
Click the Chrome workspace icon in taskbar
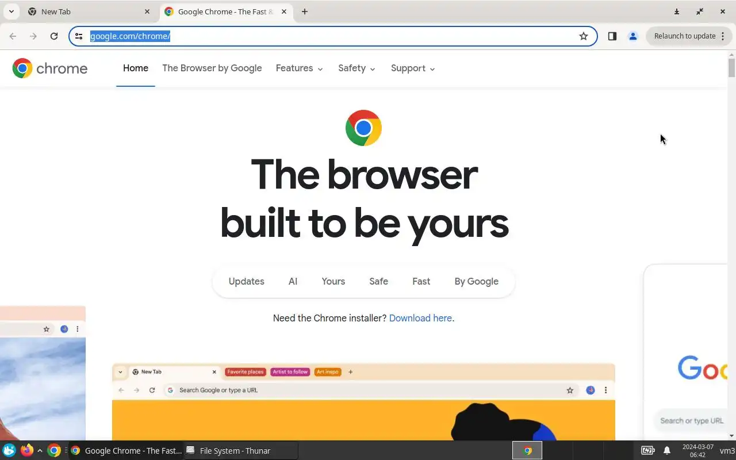coord(527,451)
